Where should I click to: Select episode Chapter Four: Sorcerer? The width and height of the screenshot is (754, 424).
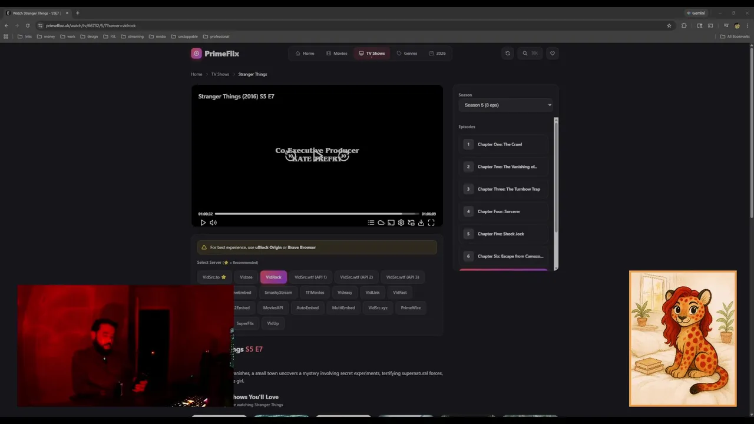tap(504, 211)
